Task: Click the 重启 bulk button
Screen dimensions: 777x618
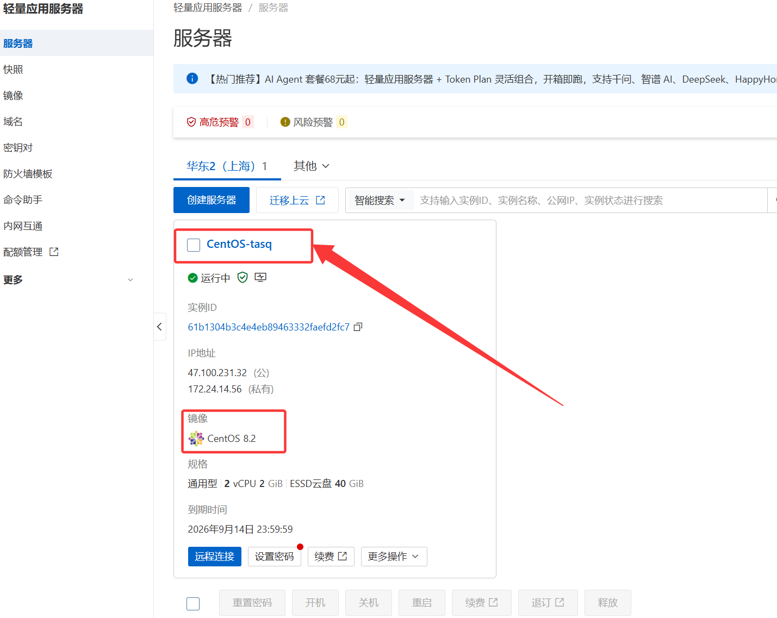Action: click(421, 602)
